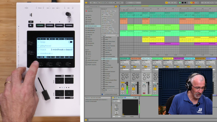Image resolution: width=217 pixels, height=122 pixels.
Task: Click the Mute button in device panel
Action: tap(117, 116)
